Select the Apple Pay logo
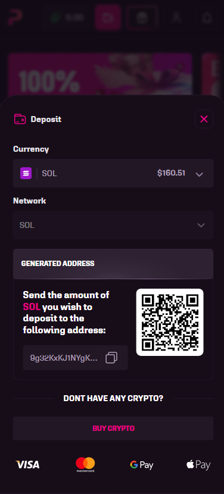224x494 pixels. point(198,465)
